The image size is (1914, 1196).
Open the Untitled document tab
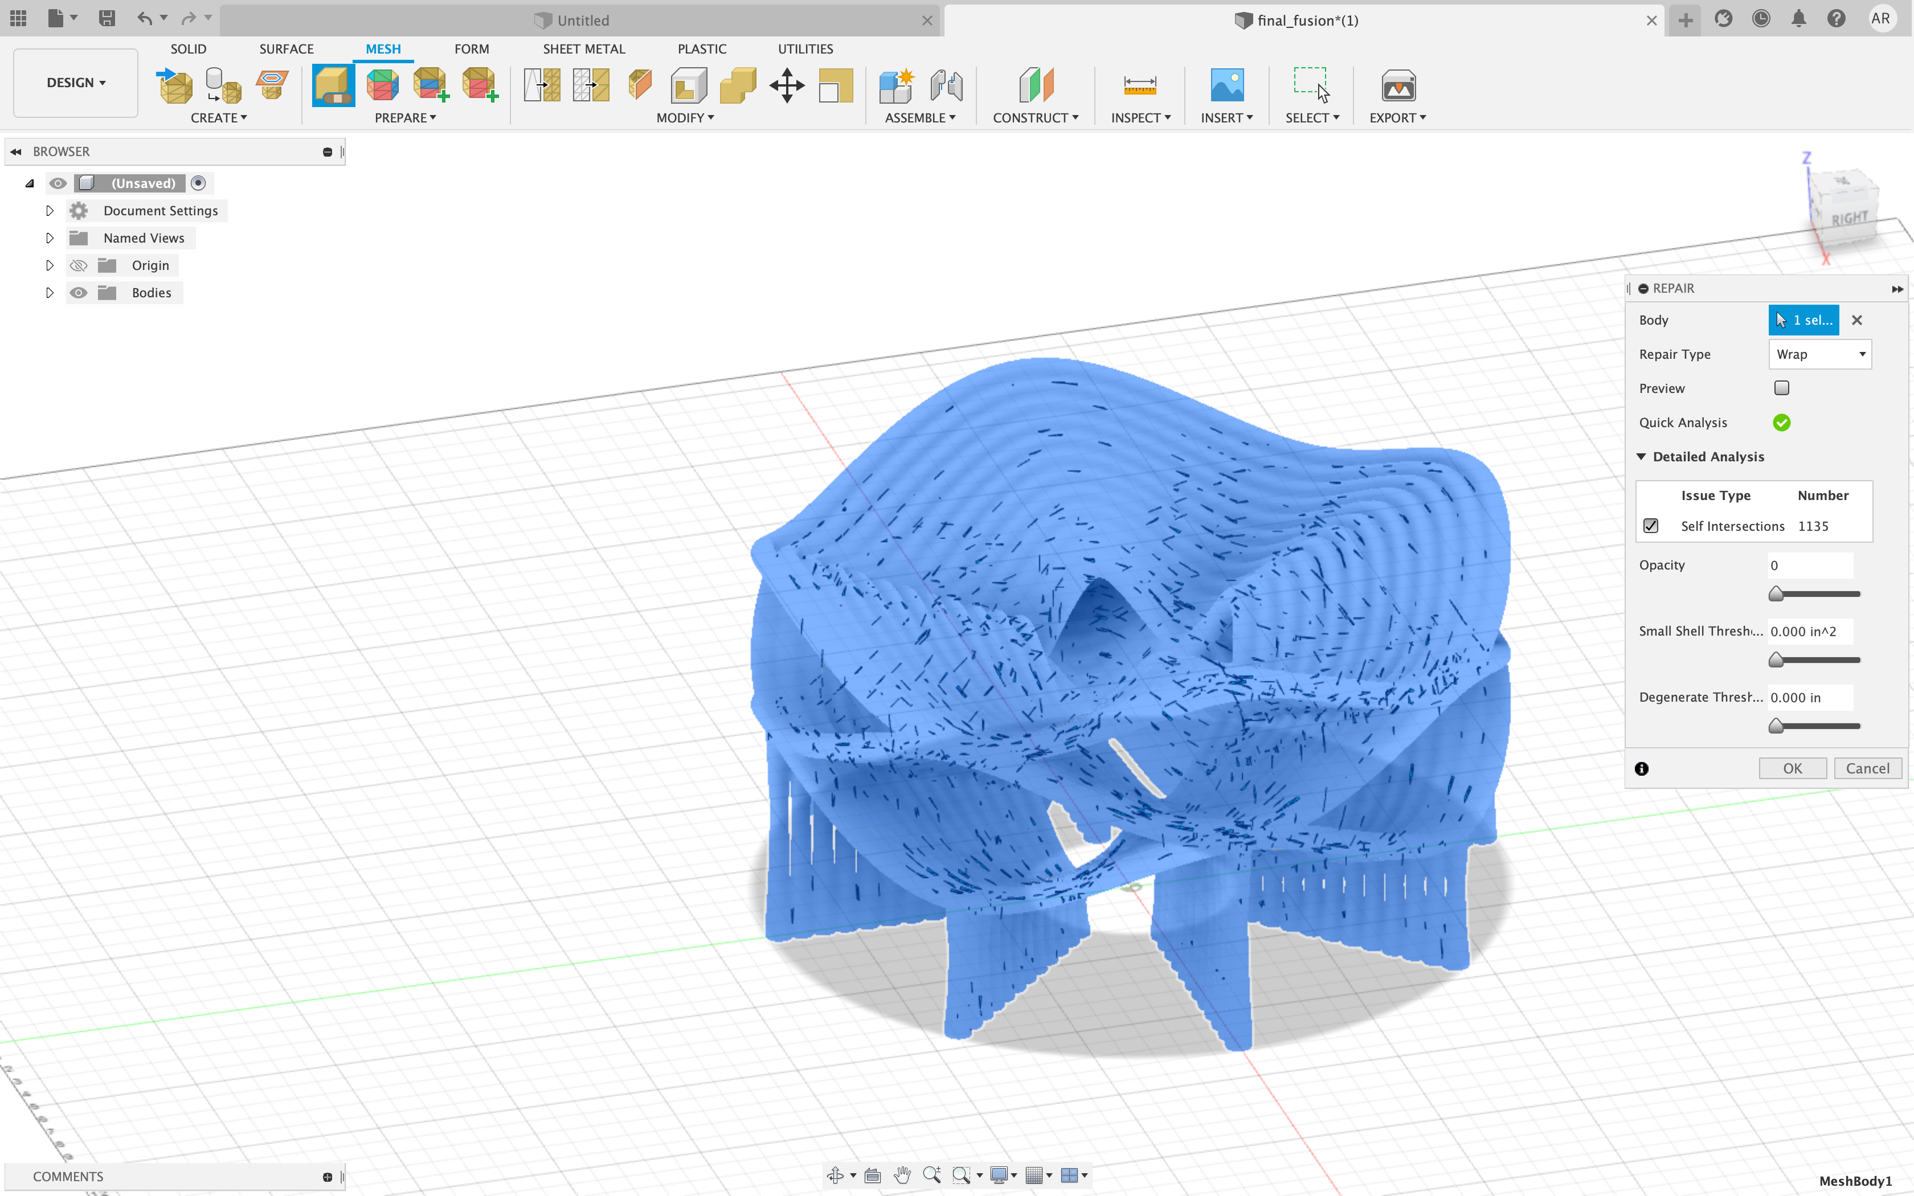[581, 21]
